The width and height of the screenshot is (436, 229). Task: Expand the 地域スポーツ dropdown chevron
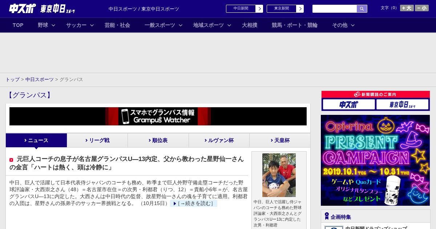pyautogui.click(x=229, y=25)
